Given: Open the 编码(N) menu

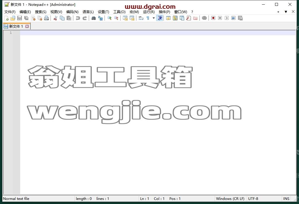Looking at the screenshot, I should (x=72, y=12).
